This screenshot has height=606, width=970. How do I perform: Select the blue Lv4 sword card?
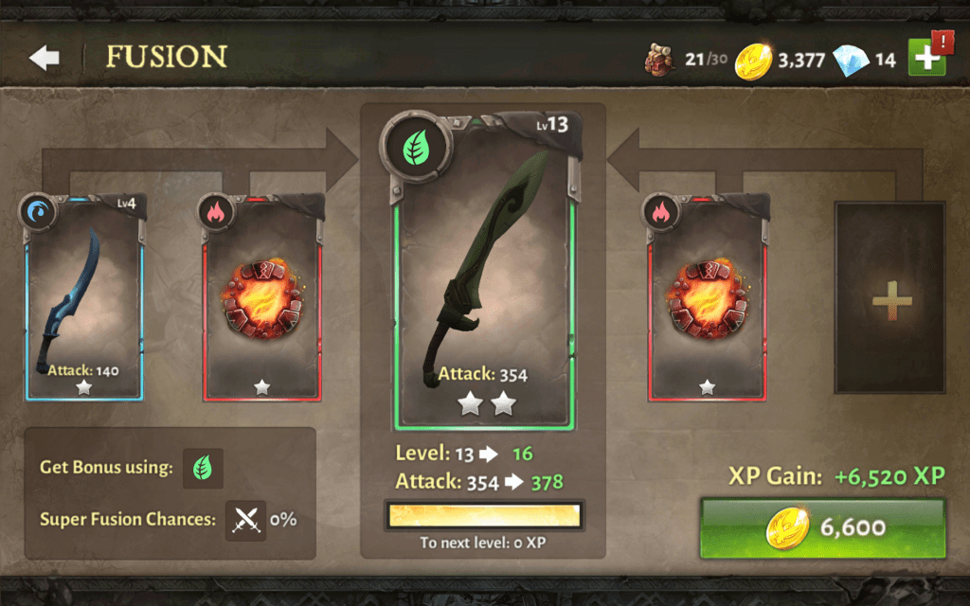[84, 298]
